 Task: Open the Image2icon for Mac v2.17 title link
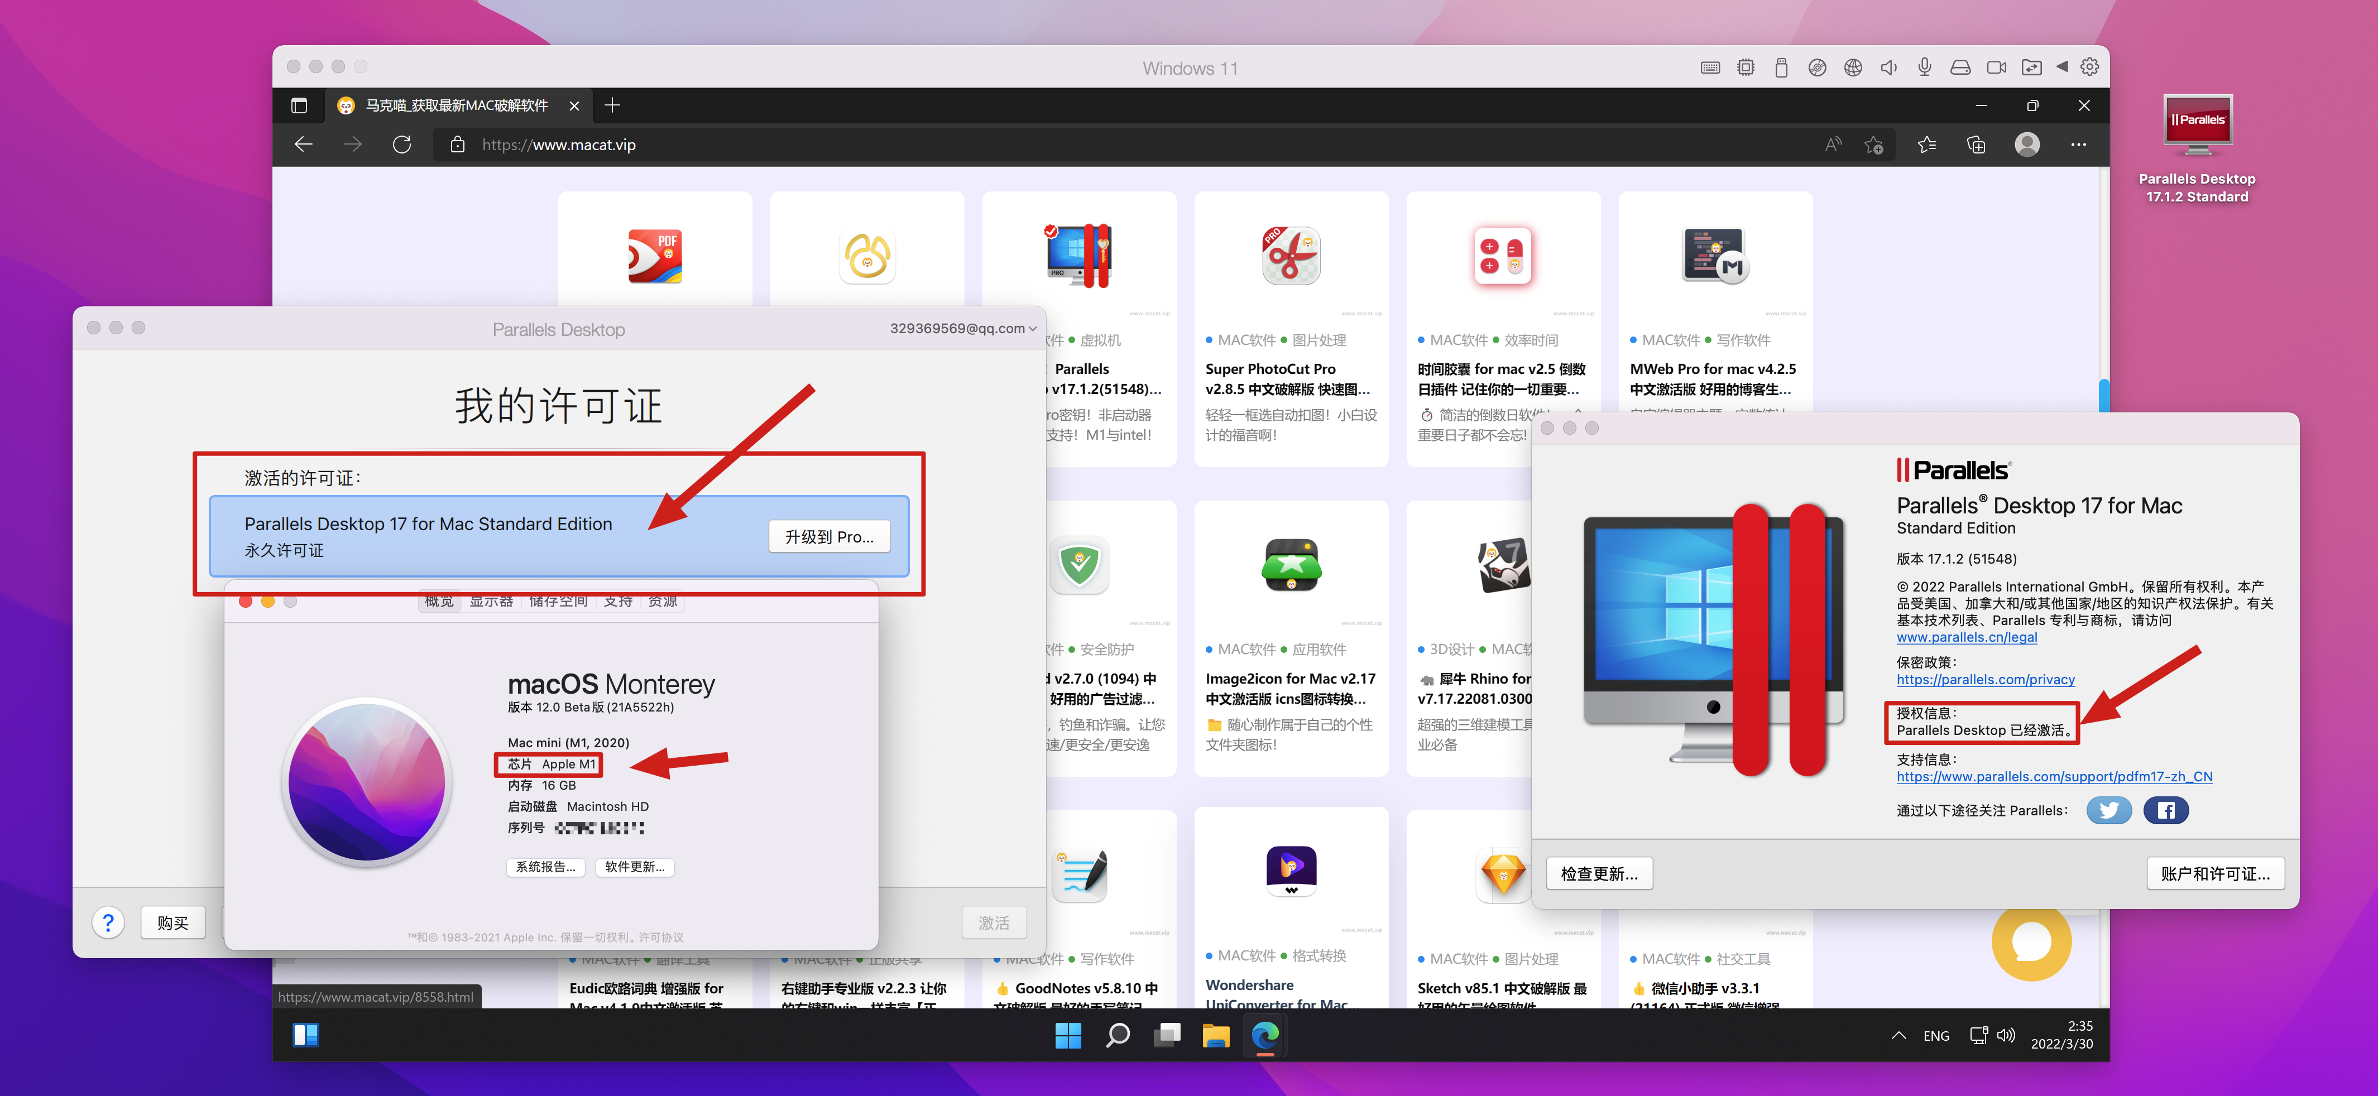[x=1291, y=688]
